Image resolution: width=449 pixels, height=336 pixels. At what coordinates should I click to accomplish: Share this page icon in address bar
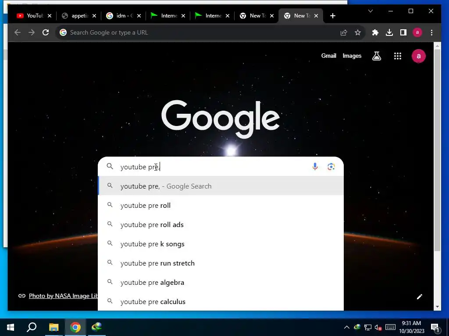click(x=344, y=32)
